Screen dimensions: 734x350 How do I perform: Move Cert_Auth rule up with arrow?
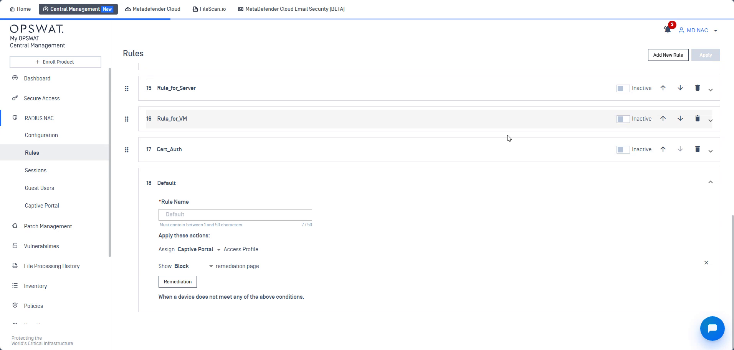pos(663,149)
